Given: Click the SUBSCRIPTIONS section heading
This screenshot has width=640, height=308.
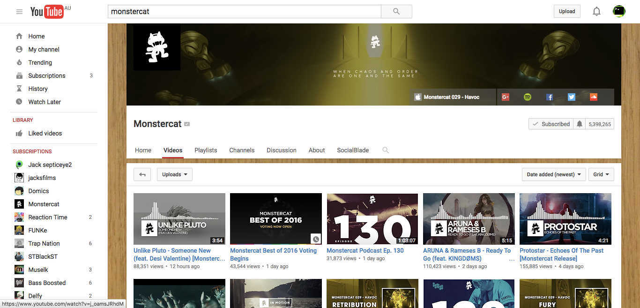Looking at the screenshot, I should coord(32,151).
